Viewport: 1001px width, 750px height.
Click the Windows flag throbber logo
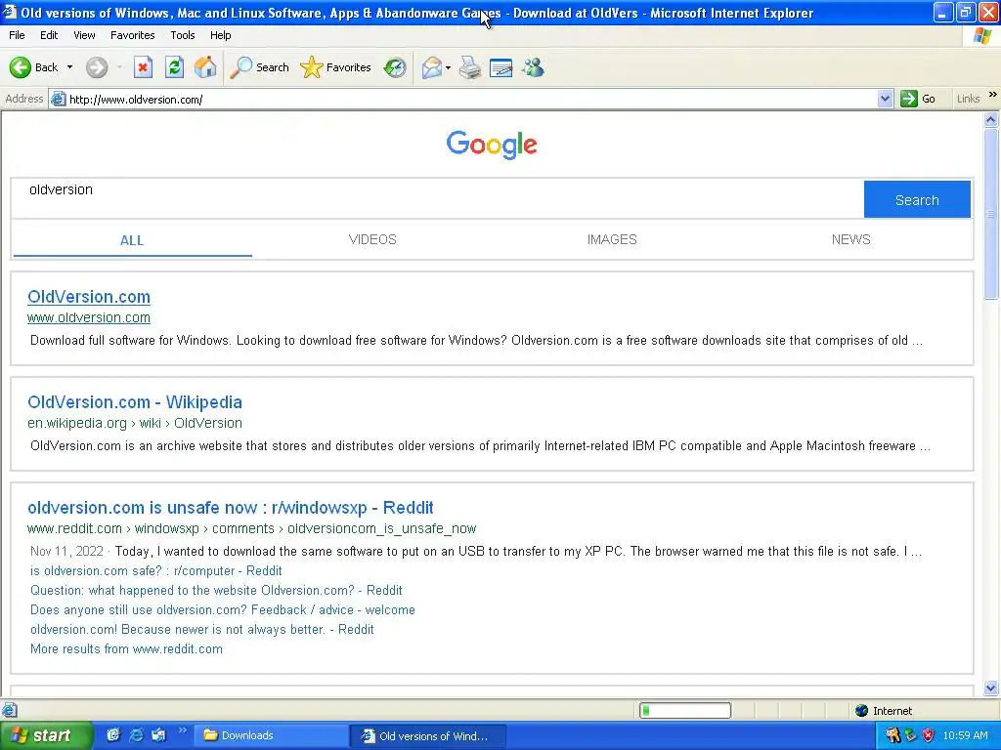(x=982, y=35)
